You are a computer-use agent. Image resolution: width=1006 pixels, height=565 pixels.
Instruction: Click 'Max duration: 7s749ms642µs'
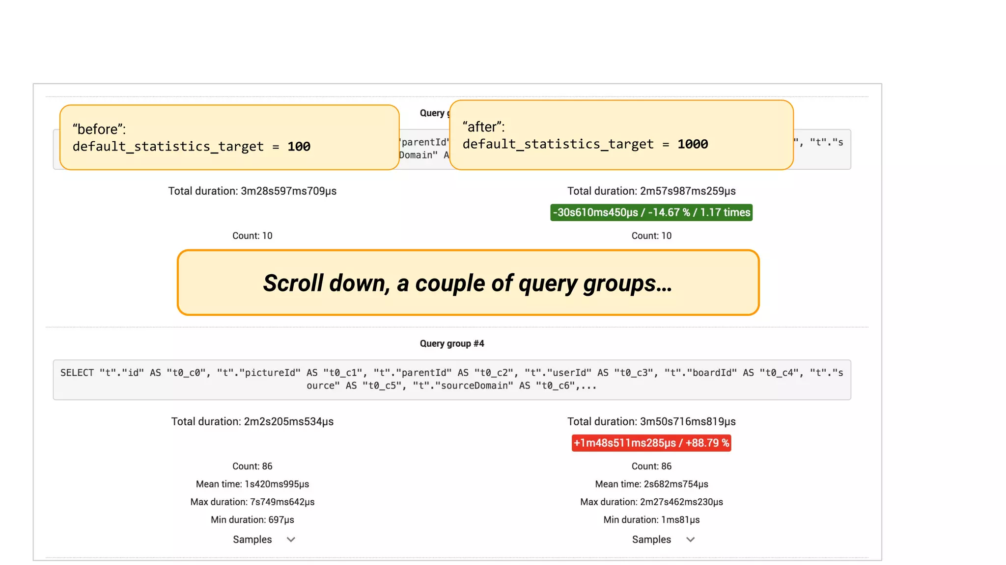252,502
